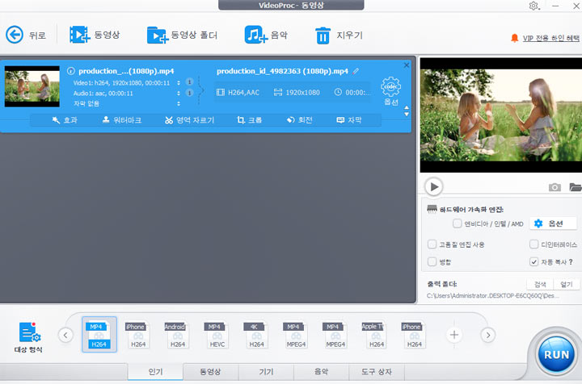
Task: Select the MP4 H264 preset
Action: click(x=99, y=334)
